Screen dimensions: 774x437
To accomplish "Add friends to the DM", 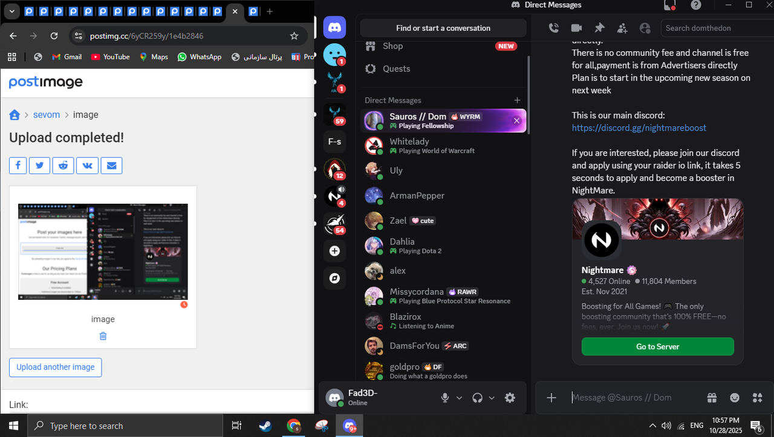I will pos(622,28).
